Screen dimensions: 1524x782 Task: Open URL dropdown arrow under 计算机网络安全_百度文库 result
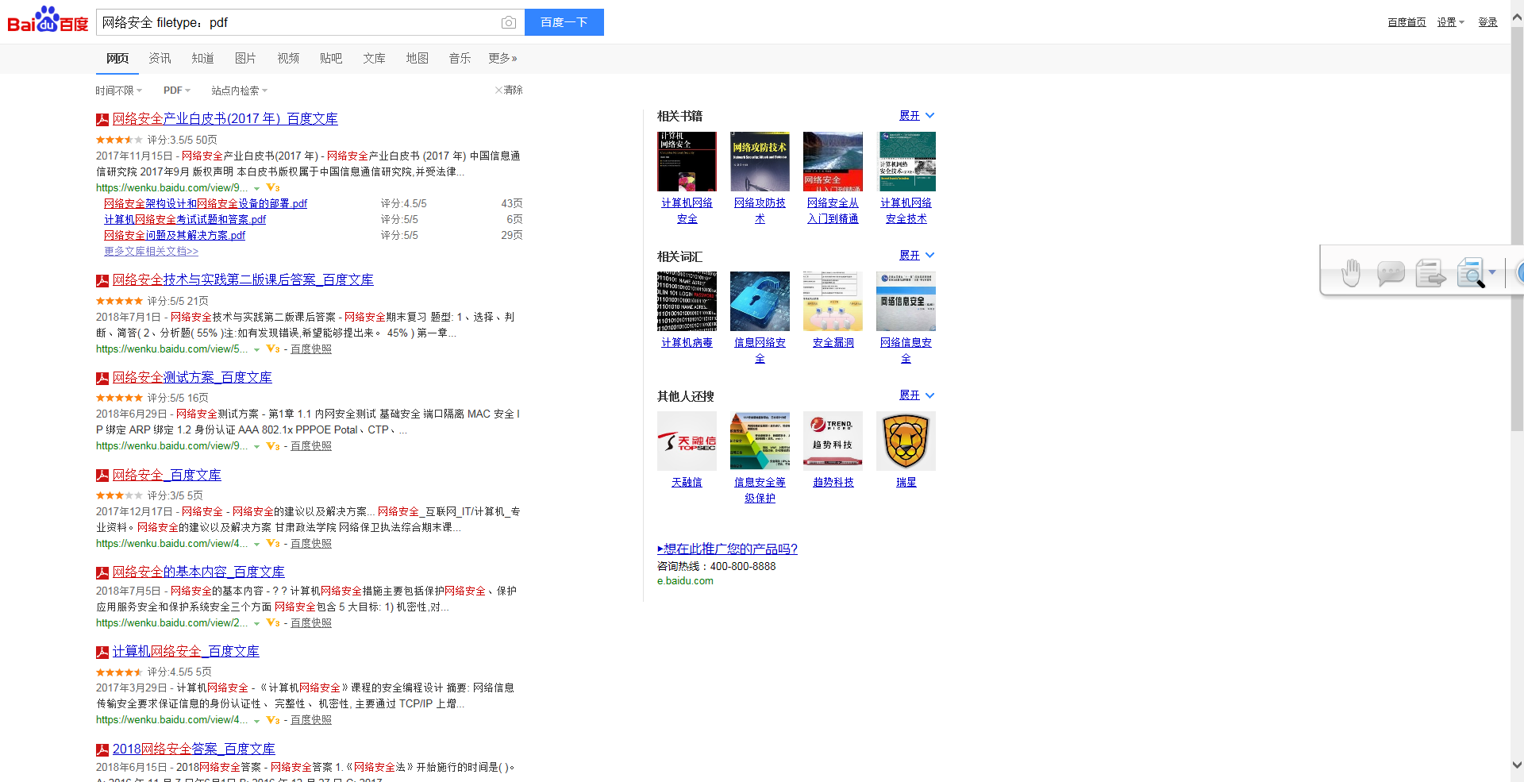coord(256,721)
